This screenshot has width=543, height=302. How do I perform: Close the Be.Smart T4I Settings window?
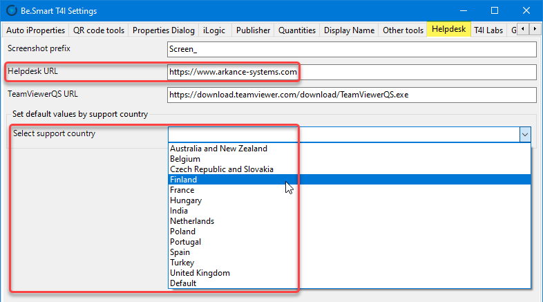coord(526,11)
